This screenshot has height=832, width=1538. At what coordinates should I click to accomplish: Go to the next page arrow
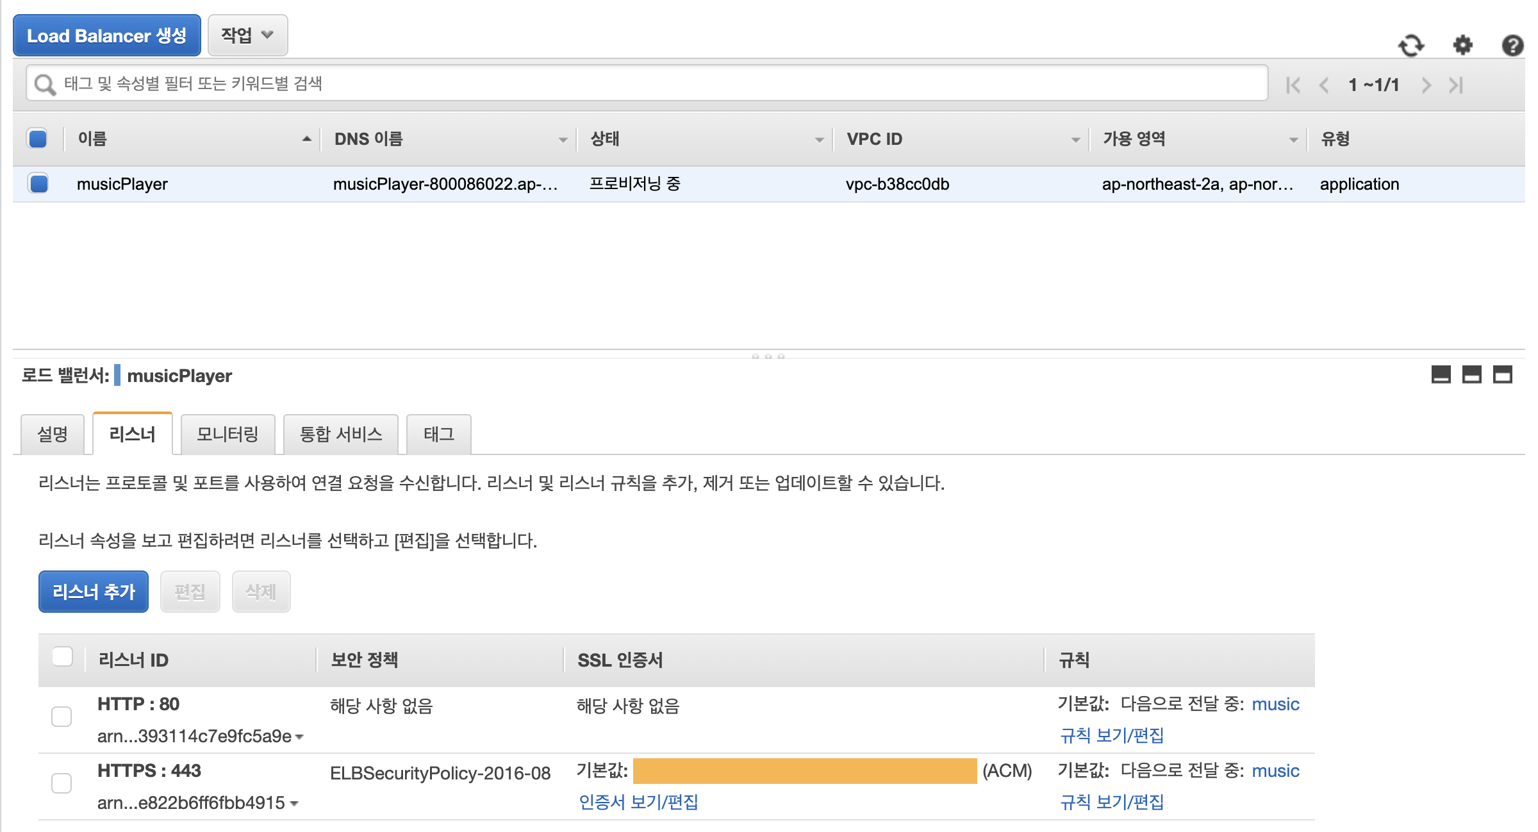point(1426,85)
